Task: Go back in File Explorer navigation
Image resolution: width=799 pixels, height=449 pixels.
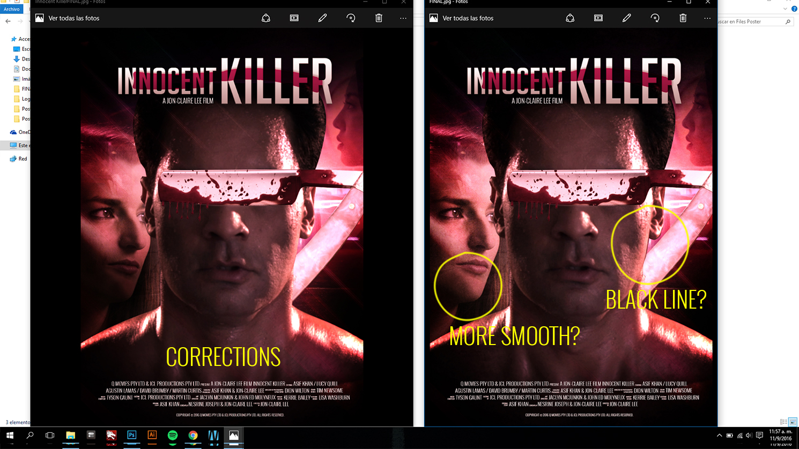Action: point(8,21)
